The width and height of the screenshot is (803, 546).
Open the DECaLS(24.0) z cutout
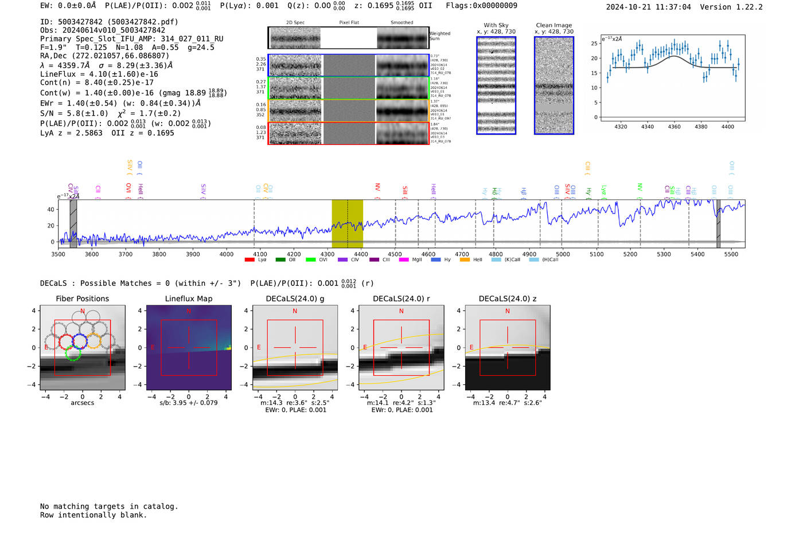coord(508,348)
